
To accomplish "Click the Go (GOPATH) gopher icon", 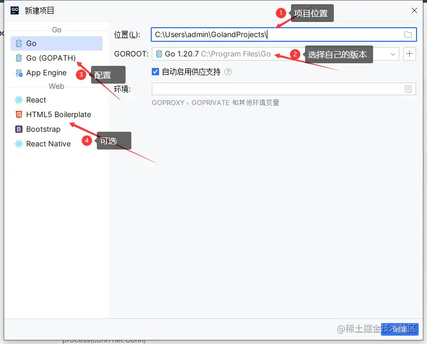I will [19, 58].
